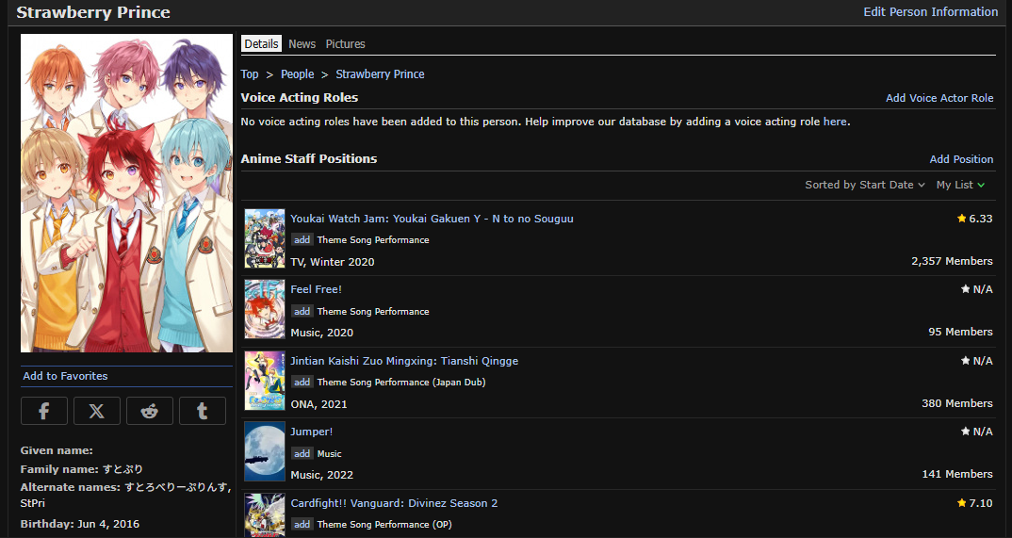Open Cardfight!! Vanguard: Divinez Season 2 link
Viewport: 1012px width, 538px height.
(395, 503)
